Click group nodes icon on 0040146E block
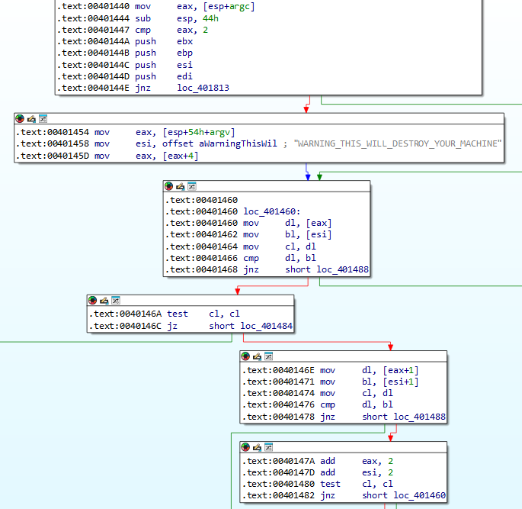The width and height of the screenshot is (522, 509). pyautogui.click(x=269, y=356)
